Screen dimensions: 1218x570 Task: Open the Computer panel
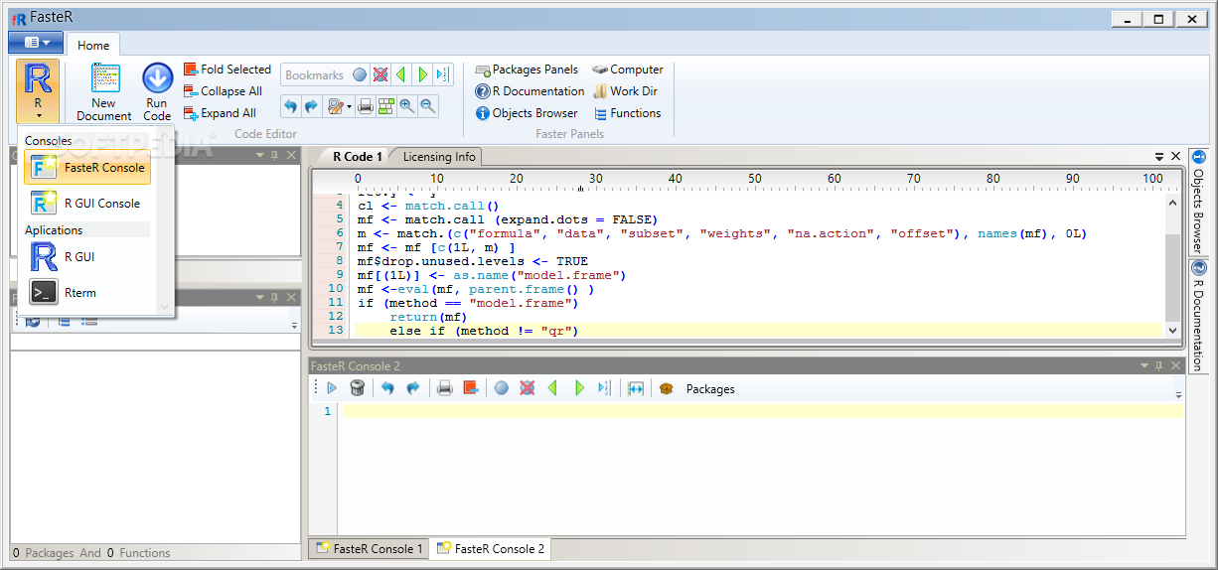[628, 70]
